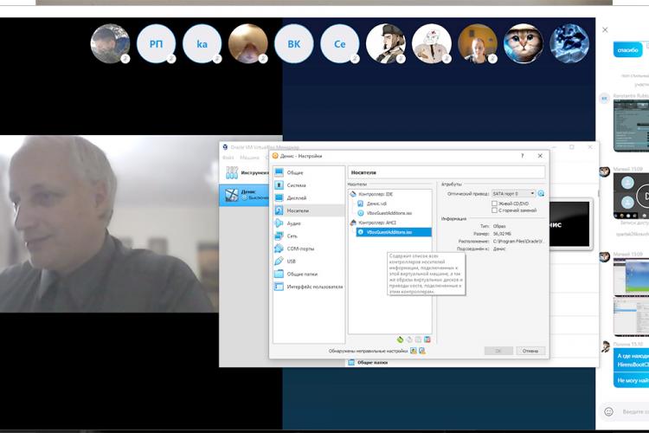Screen dimensions: 649x433
Task: Open the Система settings category
Action: (296, 185)
